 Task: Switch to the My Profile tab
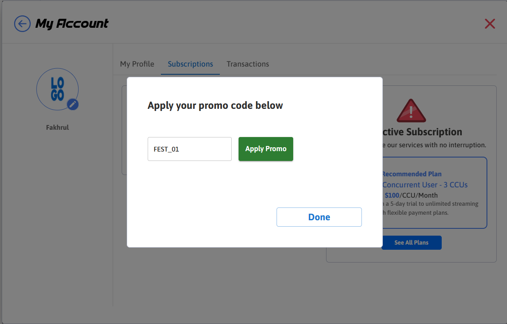(137, 64)
